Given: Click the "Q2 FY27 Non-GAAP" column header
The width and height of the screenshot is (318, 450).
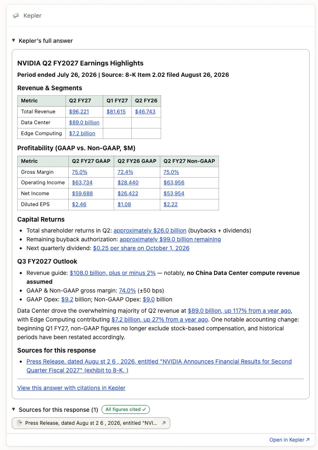Looking at the screenshot, I should tap(189, 161).
